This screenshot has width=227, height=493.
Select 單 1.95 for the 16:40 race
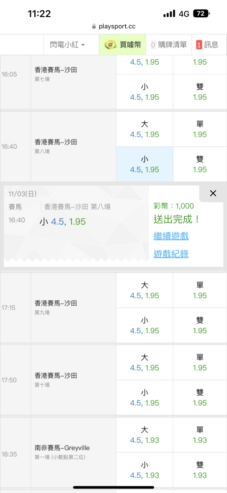click(x=200, y=129)
